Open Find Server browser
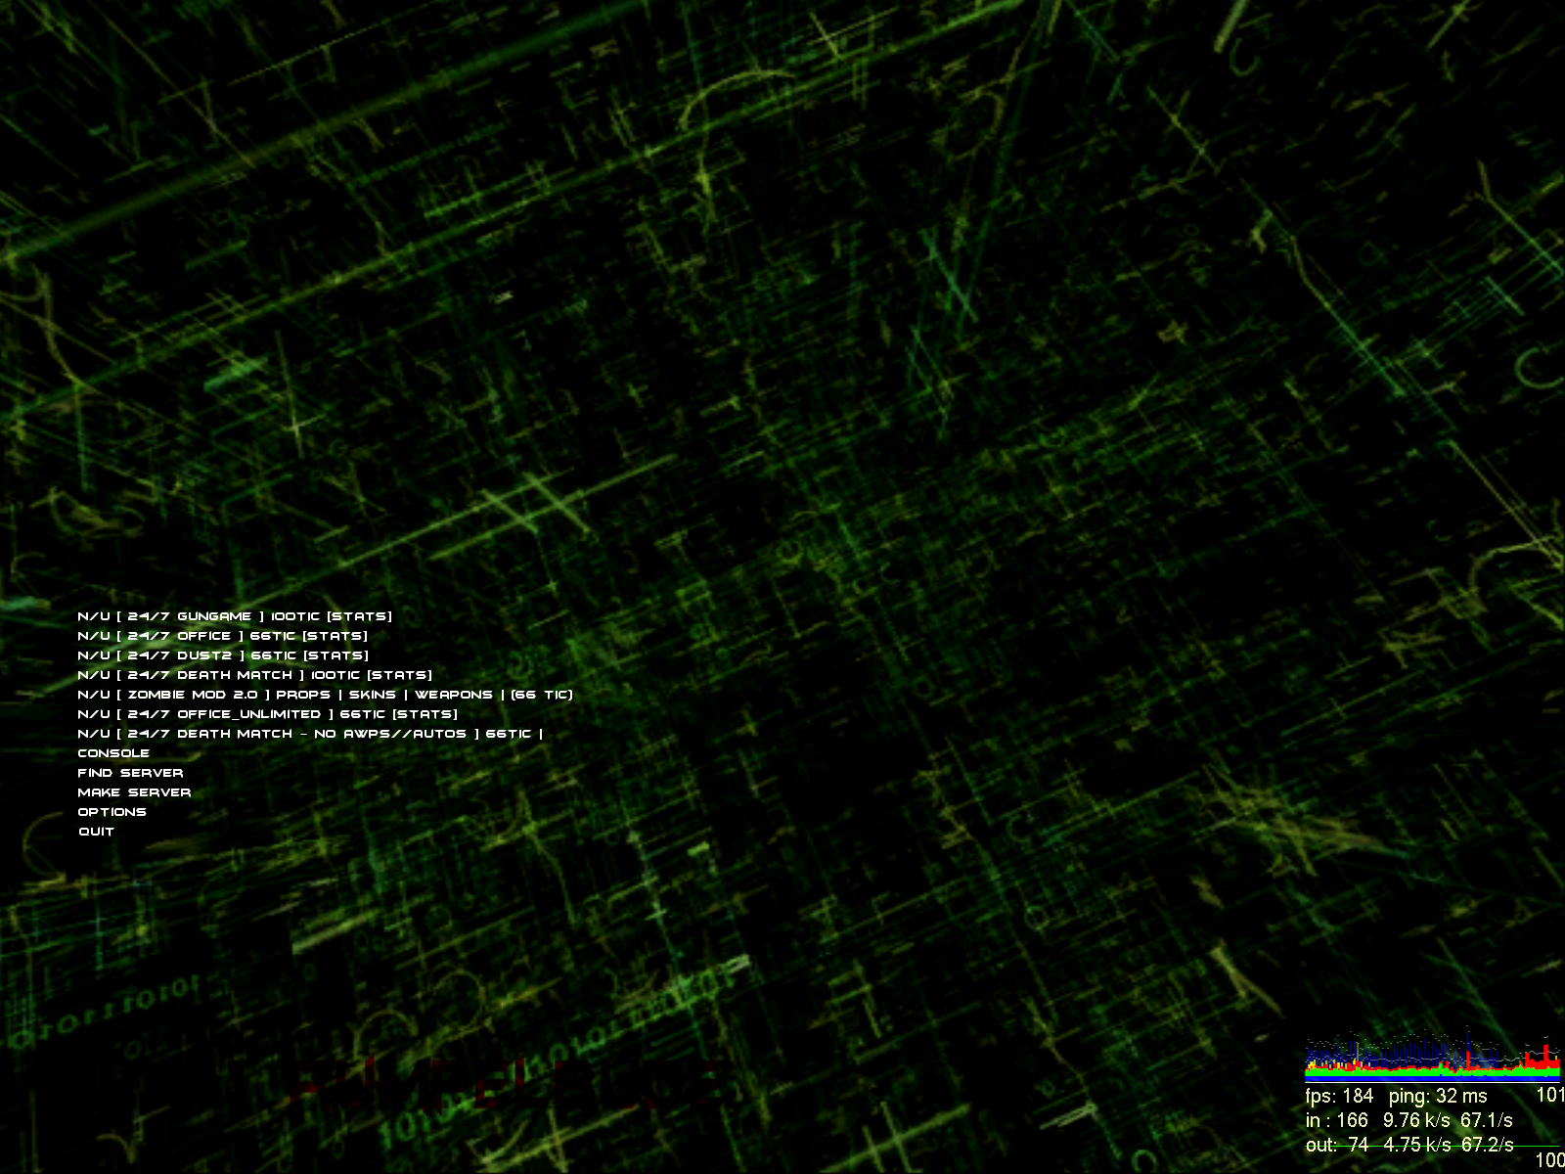This screenshot has width=1565, height=1174. 130,773
